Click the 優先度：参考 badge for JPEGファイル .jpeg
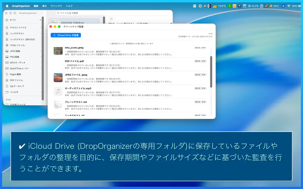The height and width of the screenshot is (189, 303). pyautogui.click(x=200, y=74)
